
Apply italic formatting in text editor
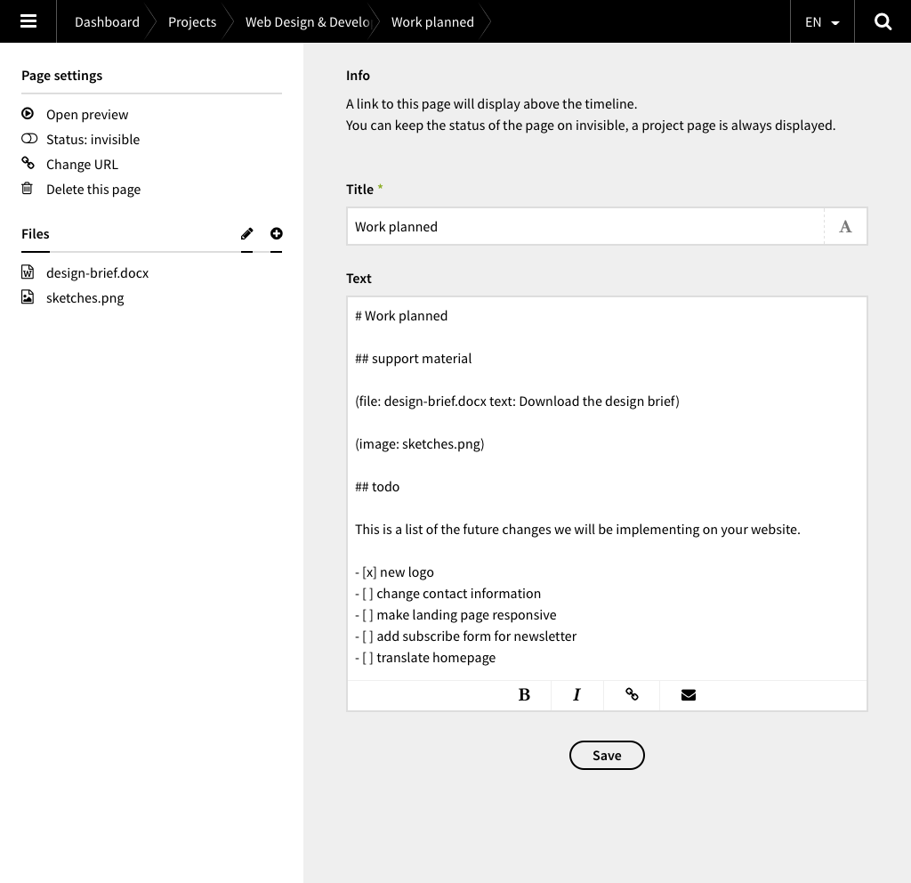point(576,694)
